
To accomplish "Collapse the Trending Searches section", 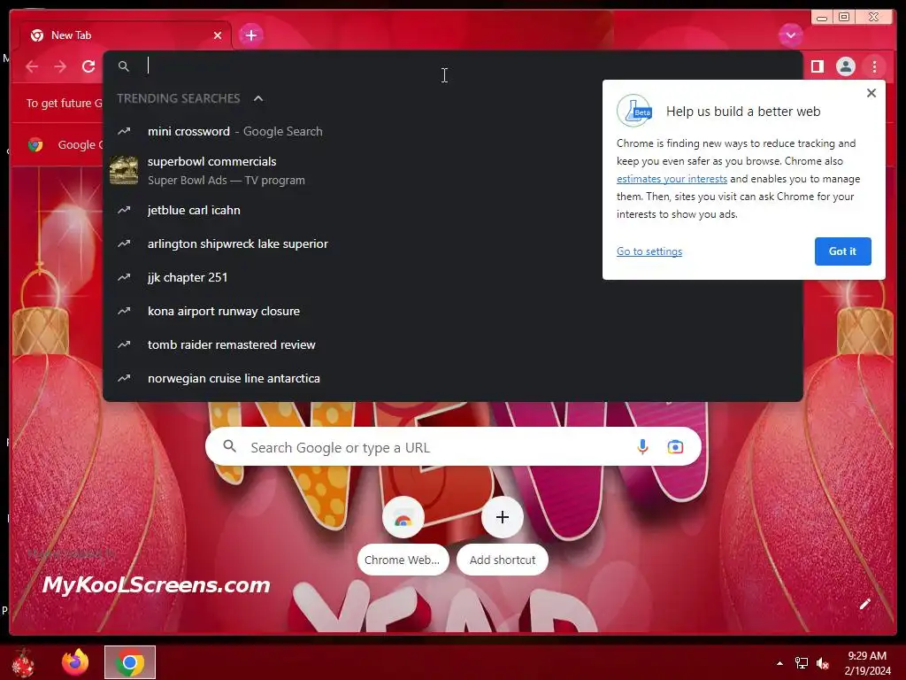I will click(x=258, y=99).
